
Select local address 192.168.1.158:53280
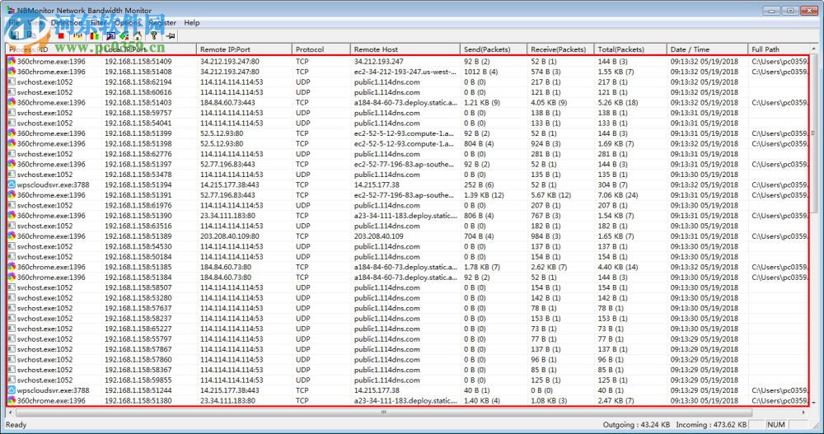point(138,297)
